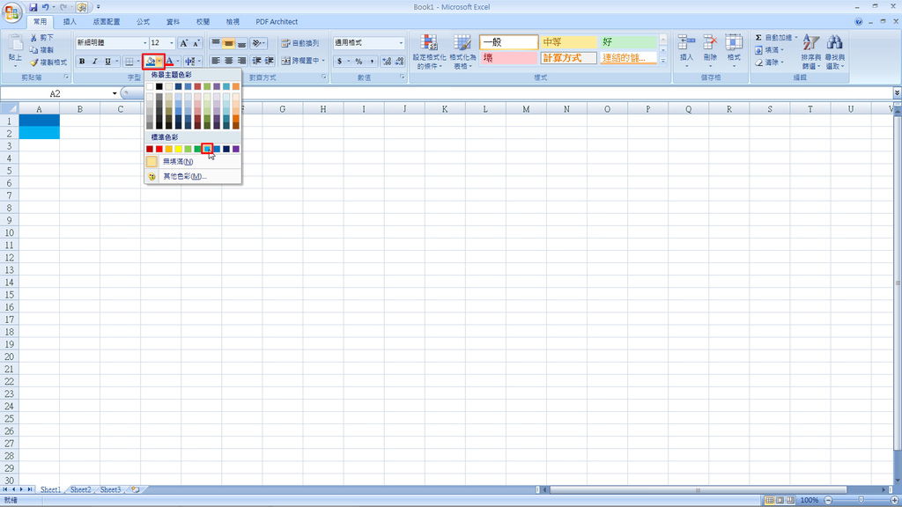This screenshot has width=902, height=507.
Task: Choose No Fill (無填滿) option
Action: pyautogui.click(x=193, y=162)
